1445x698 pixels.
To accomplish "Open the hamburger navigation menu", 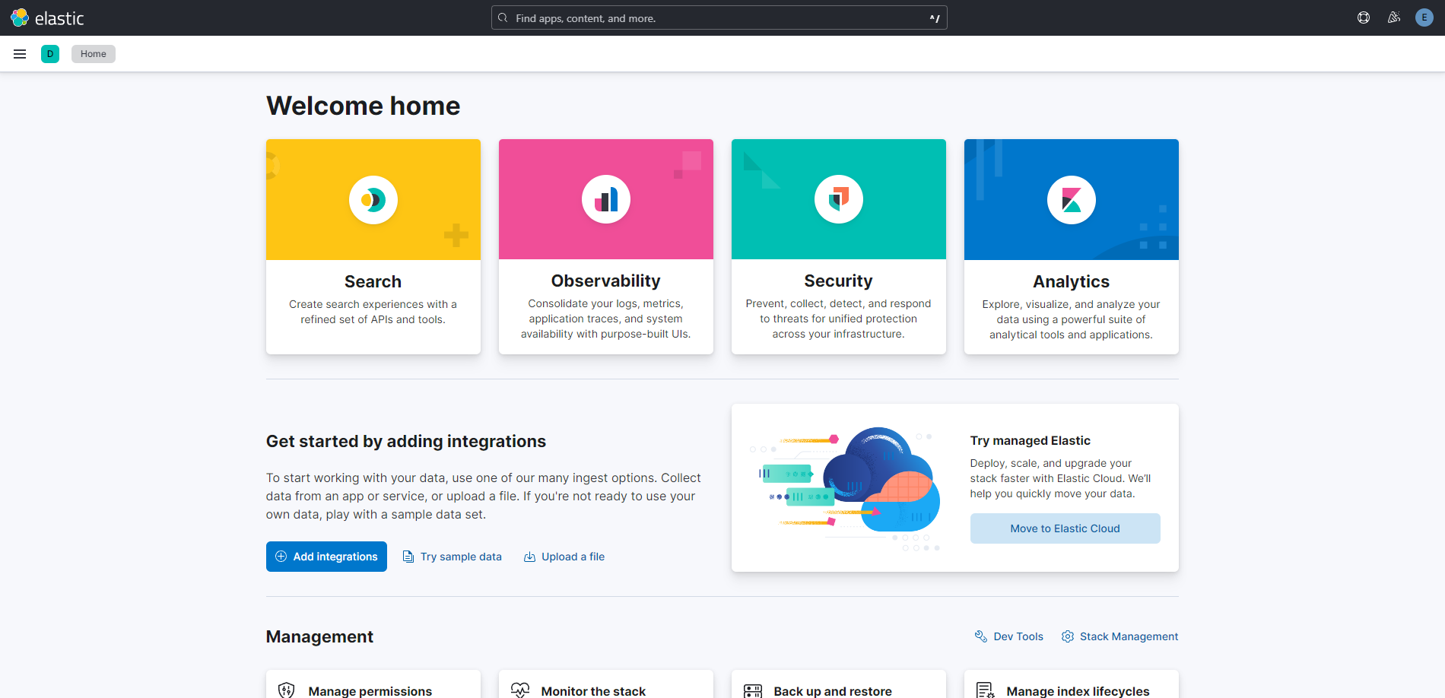I will [20, 54].
